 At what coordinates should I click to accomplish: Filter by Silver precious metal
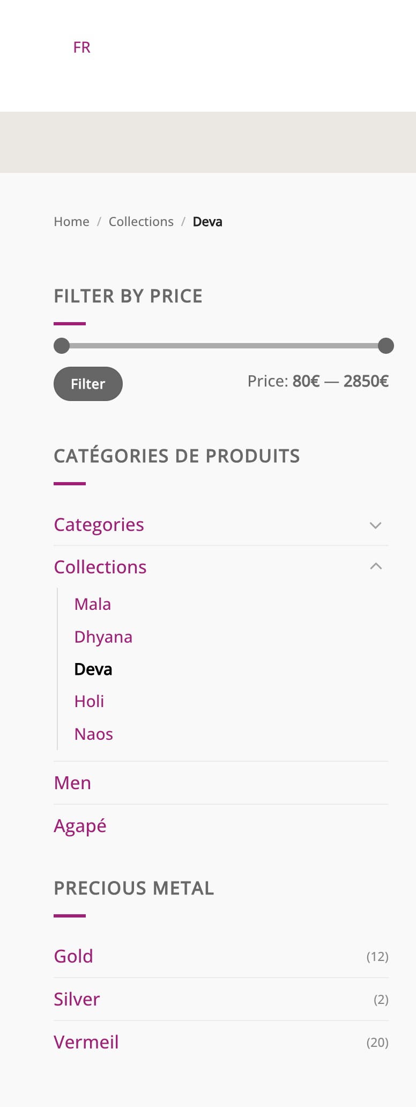77,999
